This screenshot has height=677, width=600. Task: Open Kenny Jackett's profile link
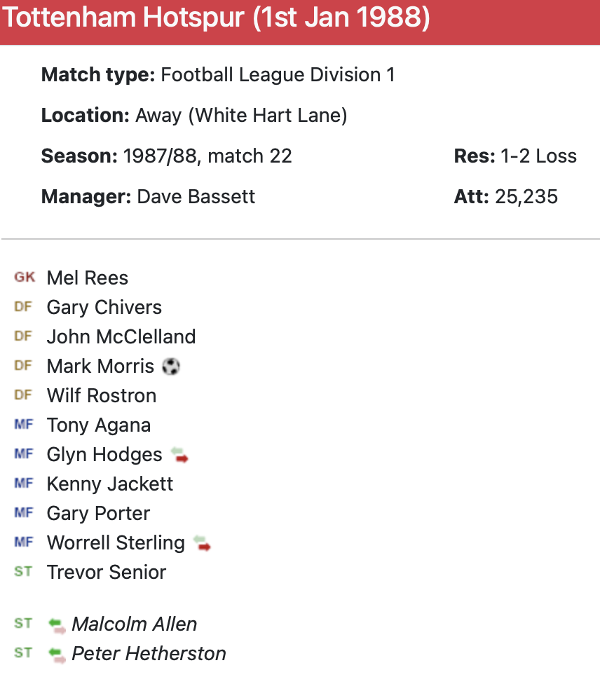[x=110, y=484]
